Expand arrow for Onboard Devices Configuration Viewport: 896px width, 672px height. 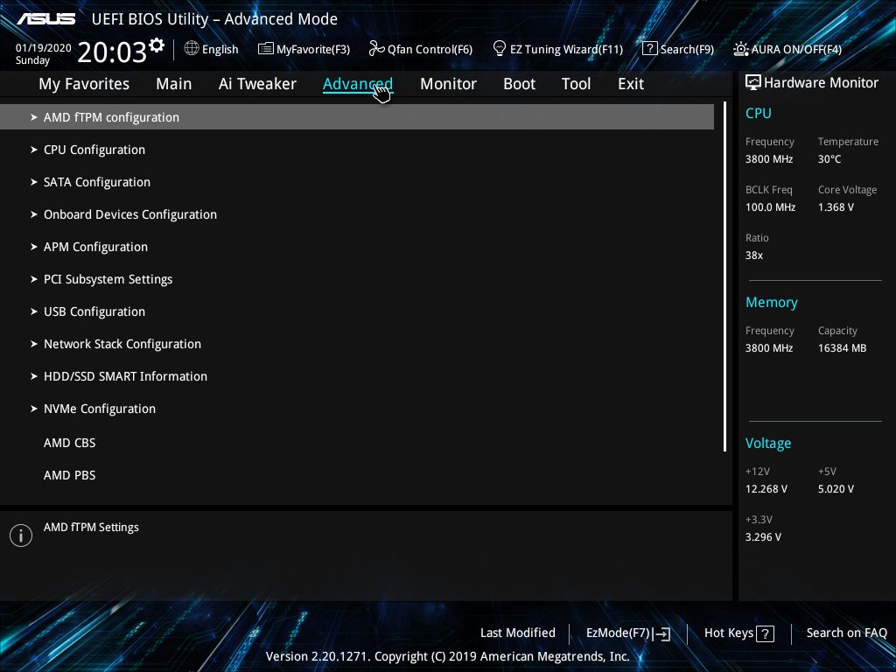[34, 214]
